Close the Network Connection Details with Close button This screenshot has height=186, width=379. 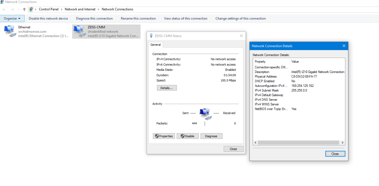(x=335, y=154)
